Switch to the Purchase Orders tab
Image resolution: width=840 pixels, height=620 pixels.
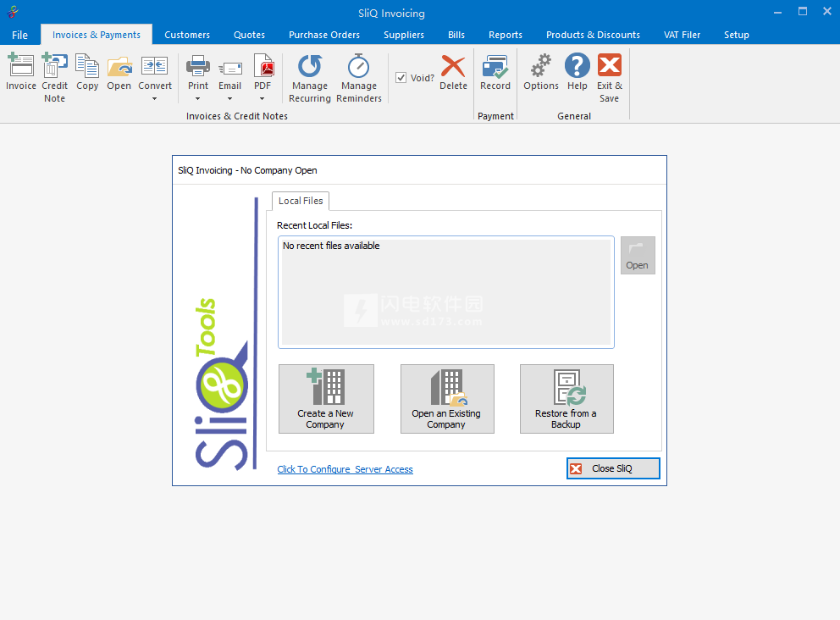coord(324,35)
